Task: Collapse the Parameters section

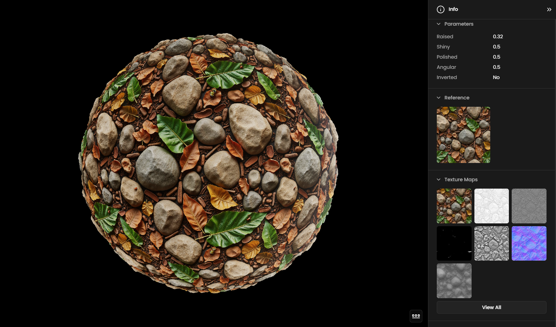Action: pos(439,24)
